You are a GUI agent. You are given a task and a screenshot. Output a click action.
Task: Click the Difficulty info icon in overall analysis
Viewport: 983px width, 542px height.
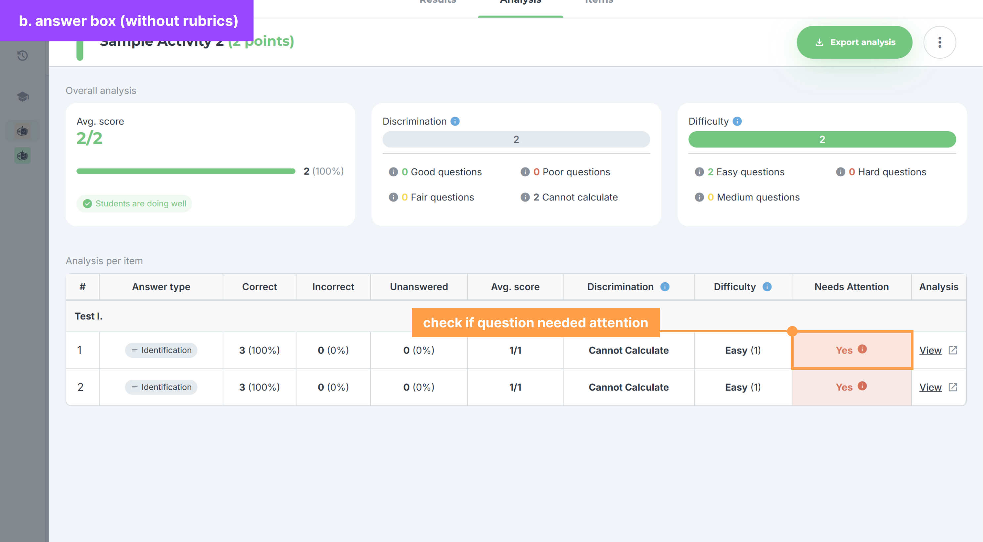click(x=737, y=122)
